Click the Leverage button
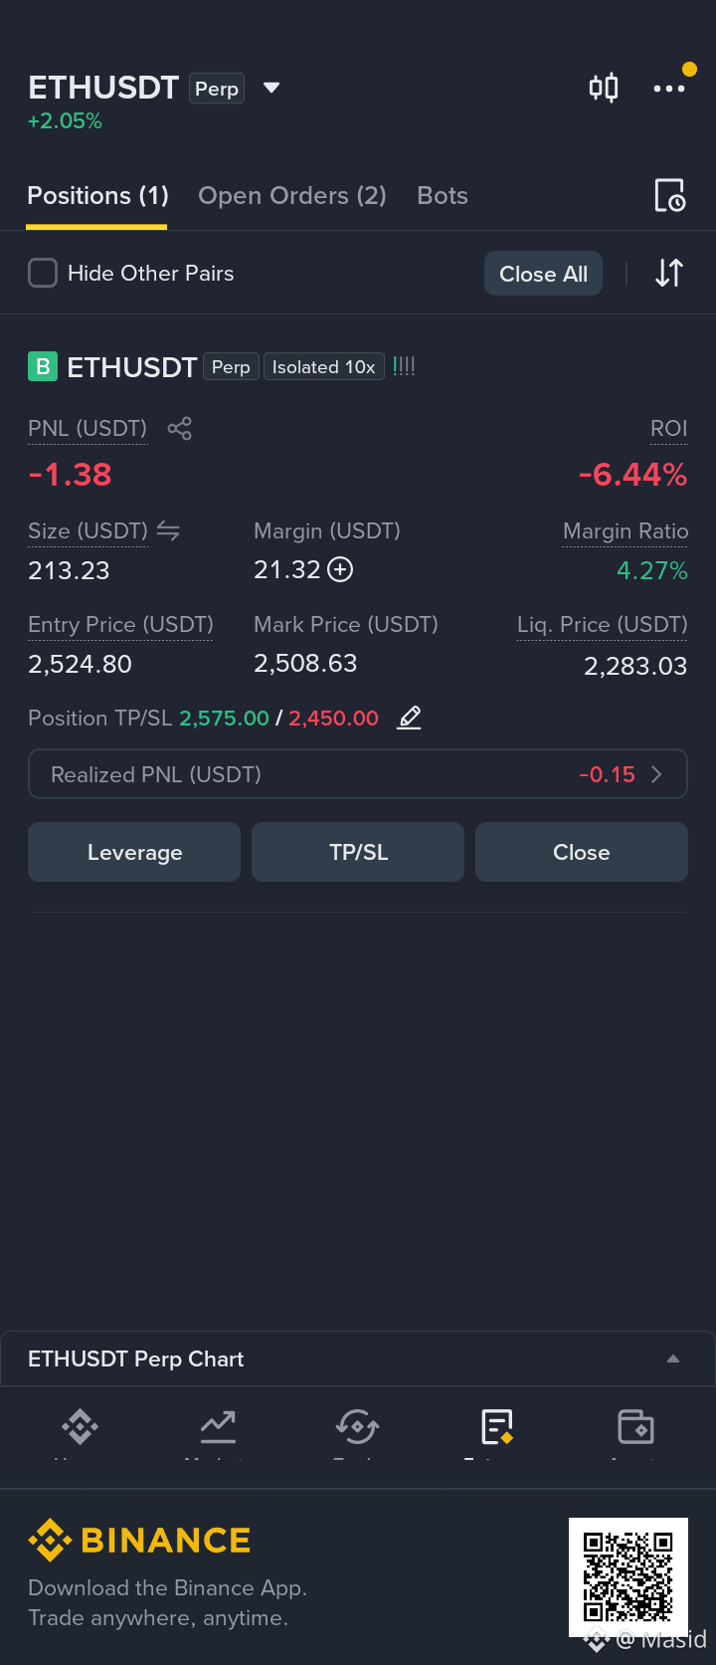The width and height of the screenshot is (716, 1665). click(x=134, y=852)
